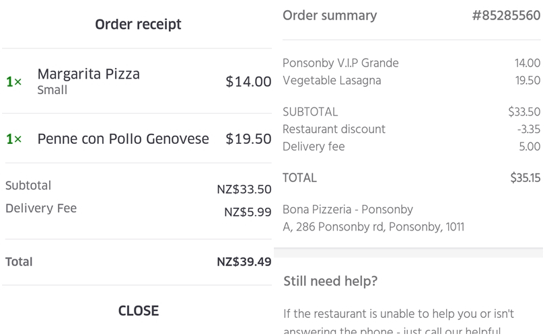
Task: Click the Still need help? heading
Action: 330,281
